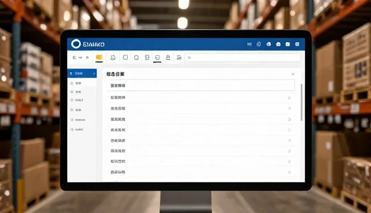Open the first list row's label text
The height and width of the screenshot is (213, 371).
click(118, 97)
